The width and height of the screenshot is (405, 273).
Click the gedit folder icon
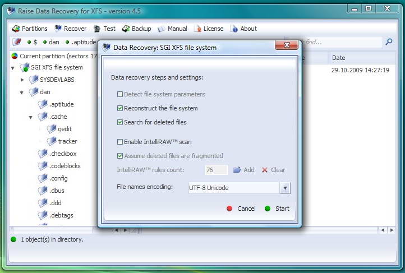[x=52, y=129]
